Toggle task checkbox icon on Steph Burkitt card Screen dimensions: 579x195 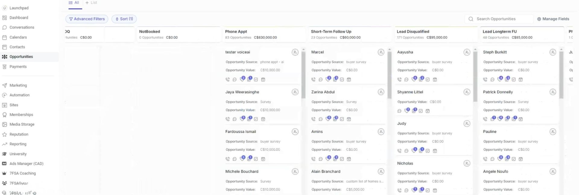click(514, 79)
